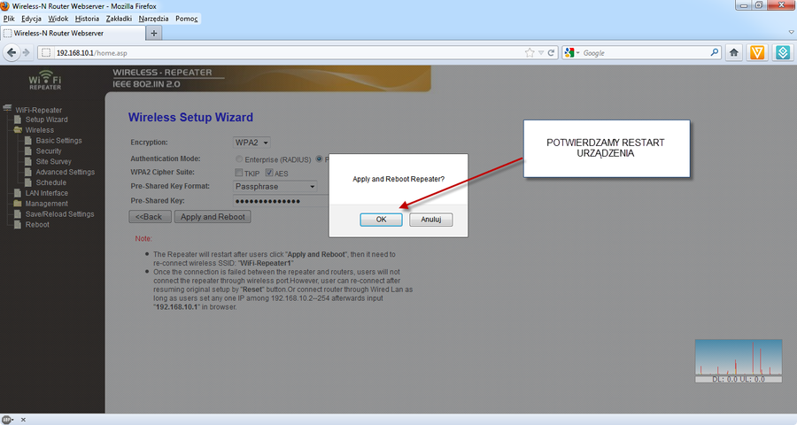Click the browser back arrow button
This screenshot has width=797, height=425.
(12, 53)
